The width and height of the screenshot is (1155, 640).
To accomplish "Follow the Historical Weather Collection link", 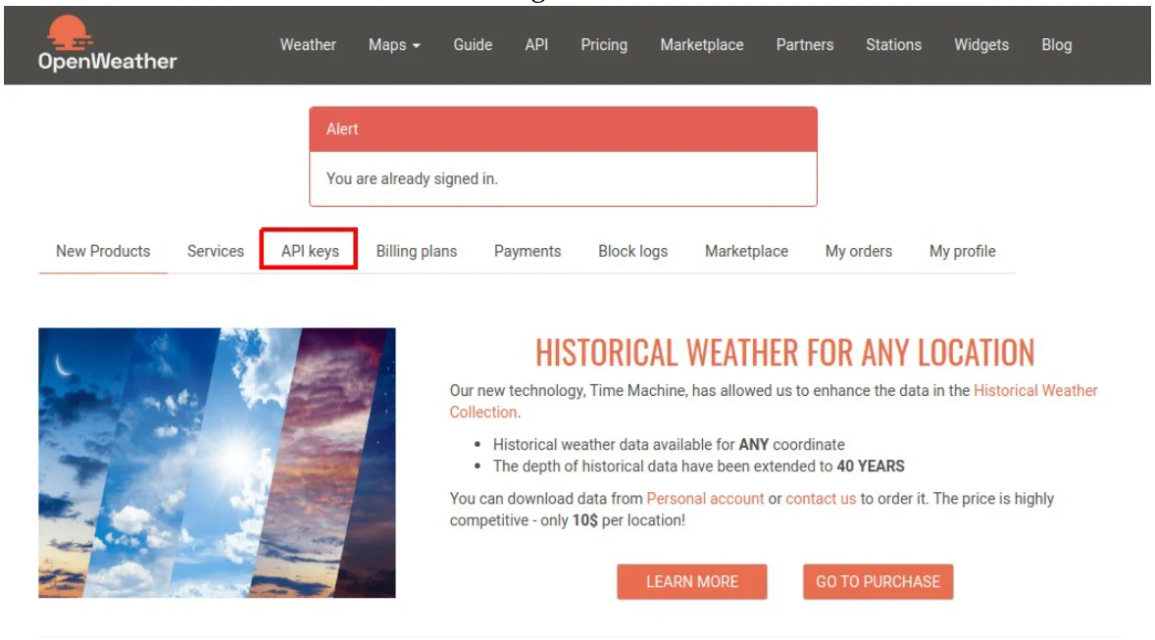I will 1035,390.
